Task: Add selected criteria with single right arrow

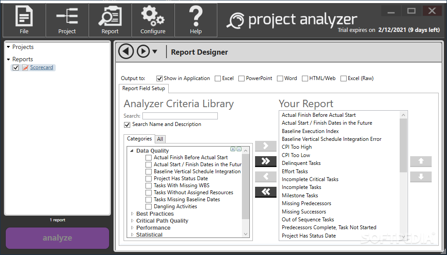Action: (x=266, y=146)
